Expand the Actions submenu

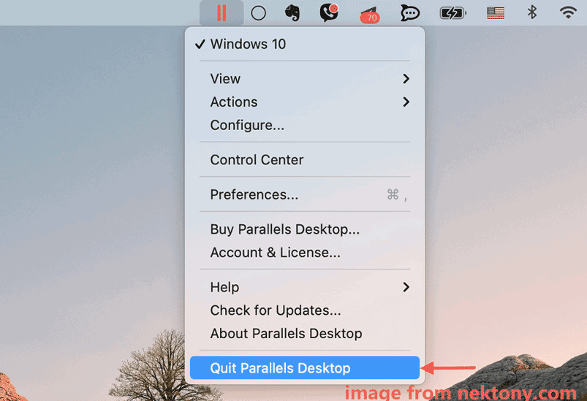[x=305, y=102]
